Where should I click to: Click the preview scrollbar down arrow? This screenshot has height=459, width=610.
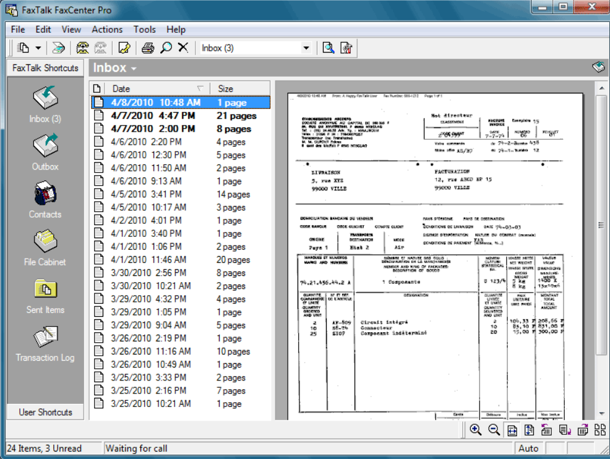[602, 413]
